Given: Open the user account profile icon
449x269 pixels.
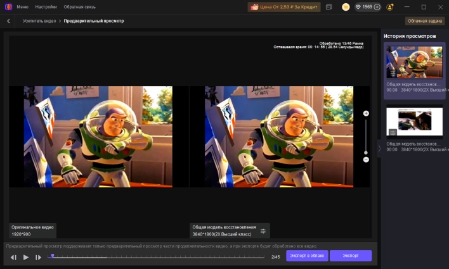Looking at the screenshot, I should click(x=390, y=7).
